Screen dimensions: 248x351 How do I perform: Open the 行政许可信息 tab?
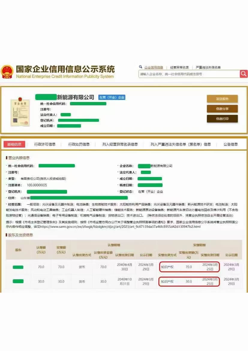pyautogui.click(x=45, y=144)
